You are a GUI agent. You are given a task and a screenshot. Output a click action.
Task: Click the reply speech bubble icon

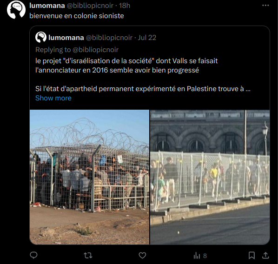tap(33, 255)
